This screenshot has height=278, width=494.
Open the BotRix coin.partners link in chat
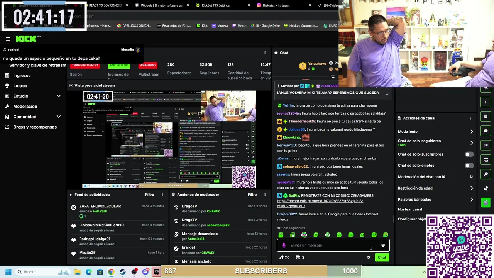pyautogui.click(x=320, y=203)
